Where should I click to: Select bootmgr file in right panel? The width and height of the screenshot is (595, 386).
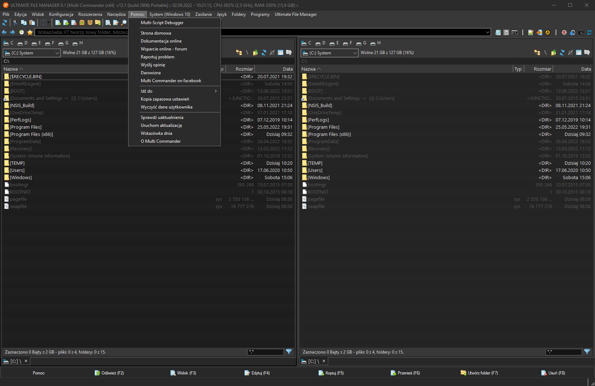pyautogui.click(x=446, y=185)
